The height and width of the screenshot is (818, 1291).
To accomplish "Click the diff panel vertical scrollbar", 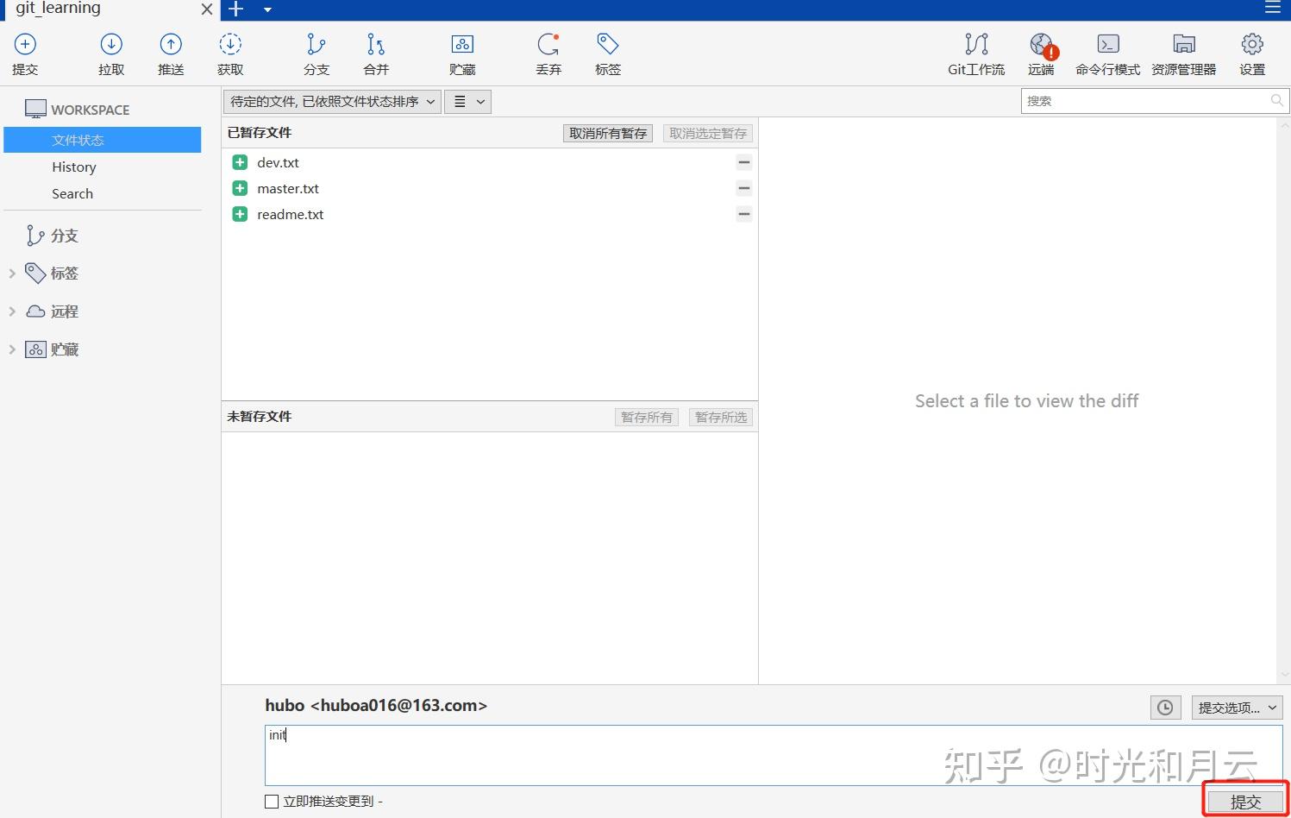I will pos(1283,401).
